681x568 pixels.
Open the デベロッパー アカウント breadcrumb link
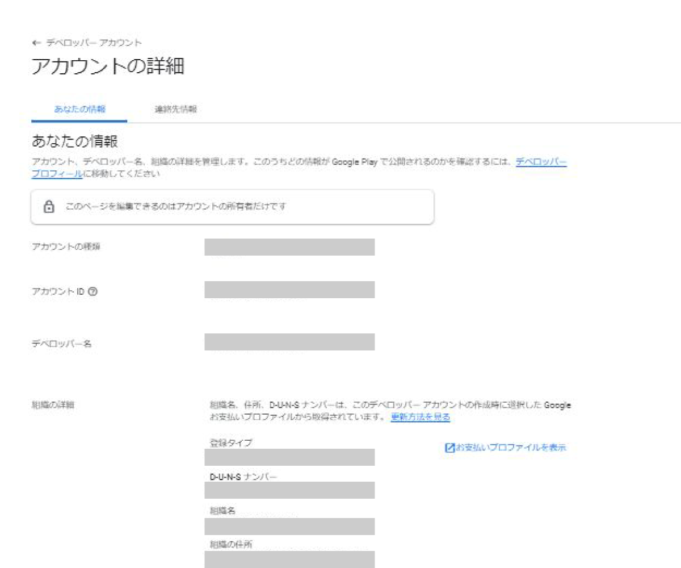click(x=94, y=43)
